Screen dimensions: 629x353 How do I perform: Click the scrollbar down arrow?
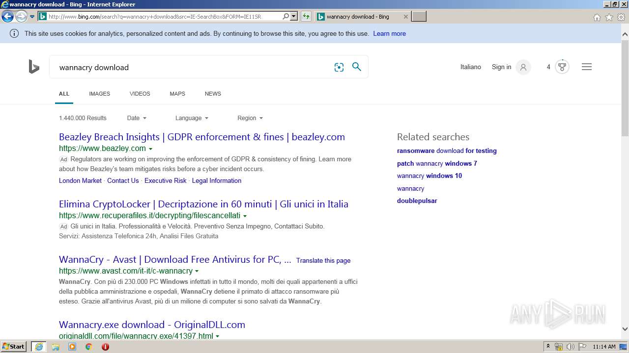coord(625,329)
